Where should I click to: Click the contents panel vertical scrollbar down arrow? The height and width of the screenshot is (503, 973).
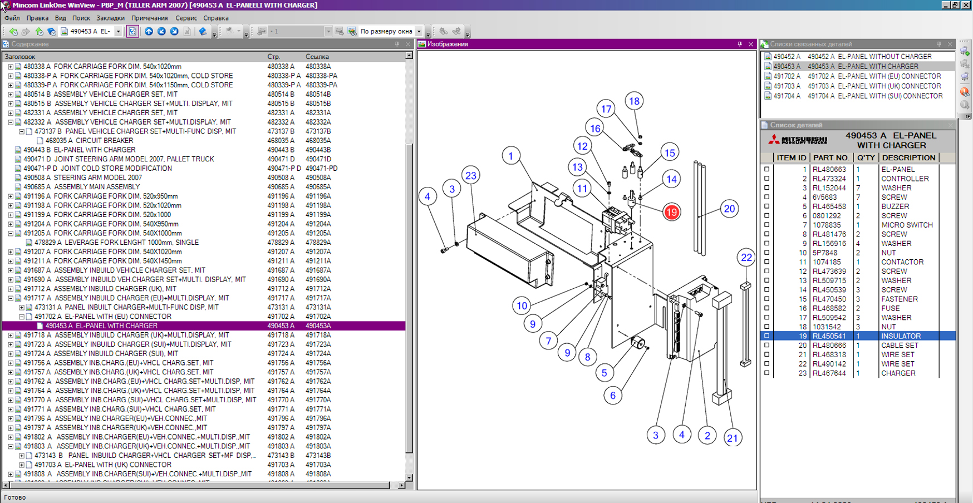[x=409, y=477]
